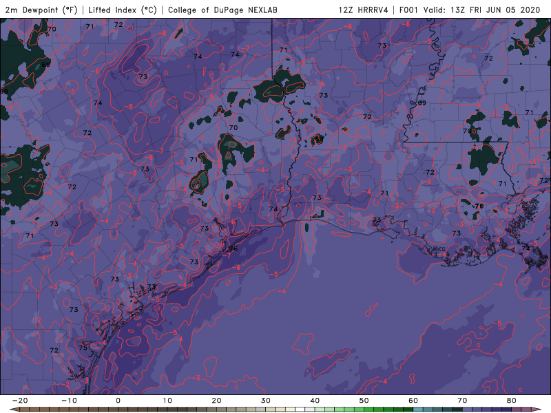This screenshot has width=551, height=413.
Task: Click the "50" legend tick label
Action: pyautogui.click(x=364, y=401)
